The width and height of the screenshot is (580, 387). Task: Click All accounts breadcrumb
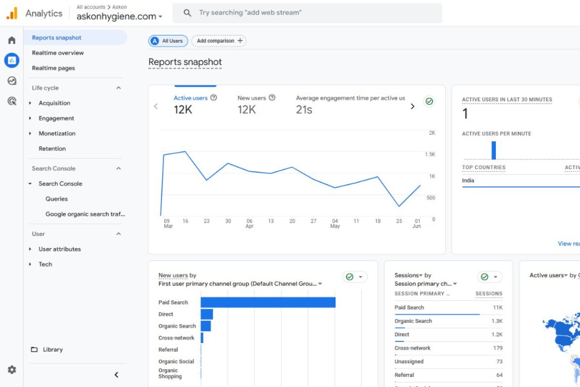pyautogui.click(x=91, y=7)
